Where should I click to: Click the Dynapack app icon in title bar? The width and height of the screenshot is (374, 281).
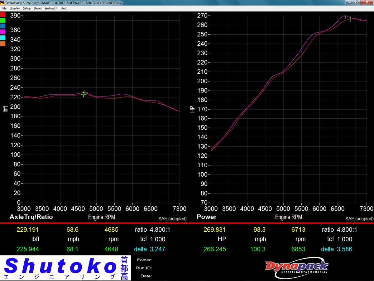2,3
